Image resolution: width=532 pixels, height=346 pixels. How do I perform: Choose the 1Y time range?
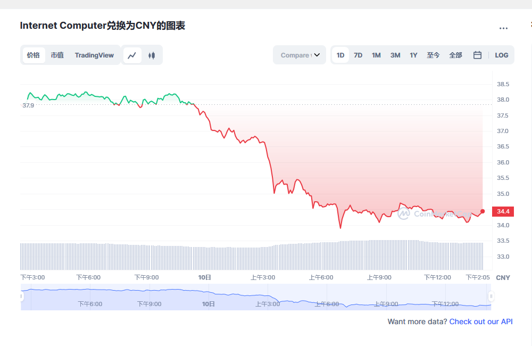[x=413, y=55]
